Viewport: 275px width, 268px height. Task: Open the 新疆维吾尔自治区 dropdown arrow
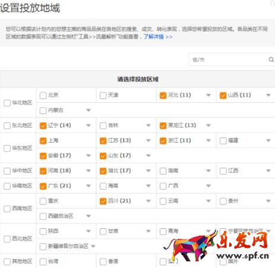tap(93, 246)
